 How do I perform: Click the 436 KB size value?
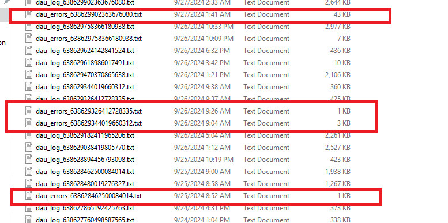click(340, 51)
